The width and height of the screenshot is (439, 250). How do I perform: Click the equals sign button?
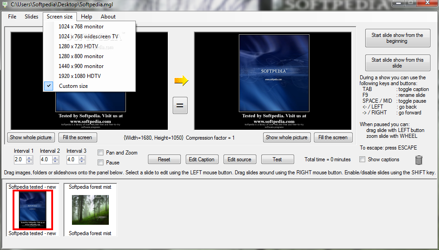180,105
